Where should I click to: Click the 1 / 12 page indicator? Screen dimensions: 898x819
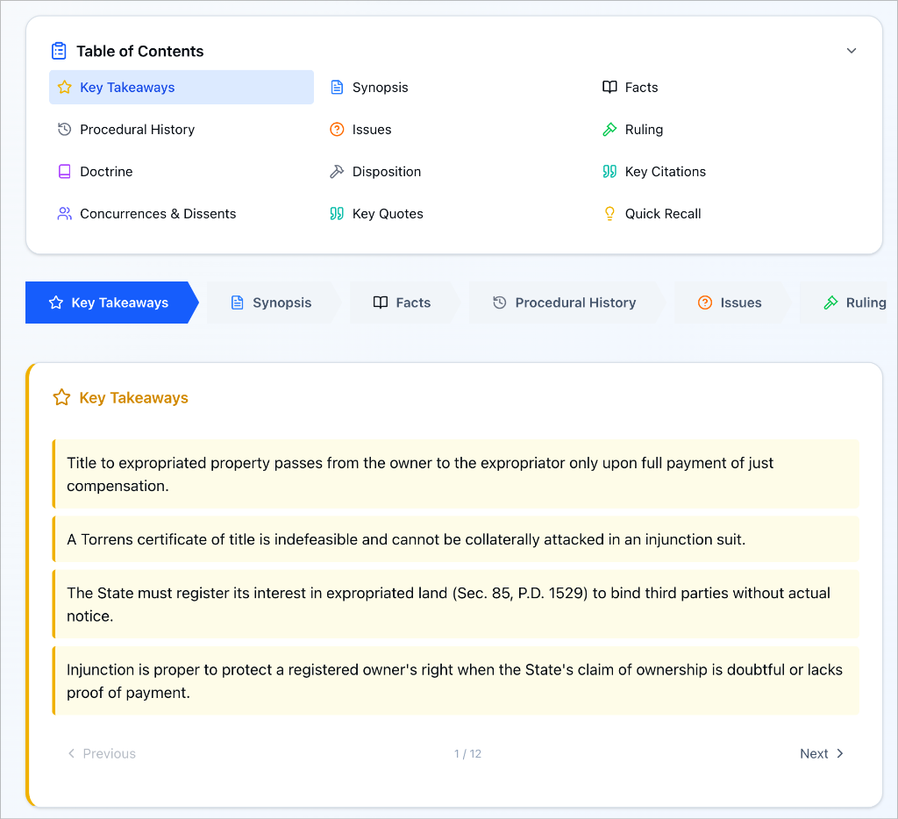(467, 753)
